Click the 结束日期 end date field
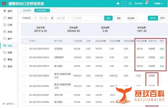Viewport: 168px width, 108px height. point(61,18)
